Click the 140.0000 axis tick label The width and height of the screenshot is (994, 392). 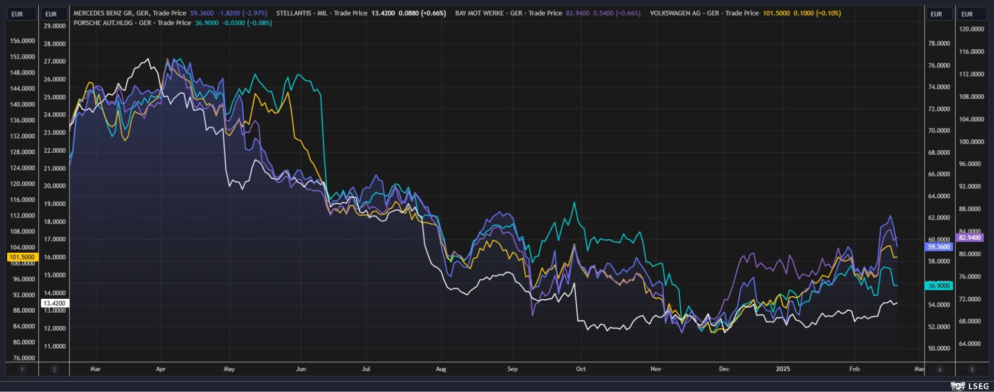point(23,104)
